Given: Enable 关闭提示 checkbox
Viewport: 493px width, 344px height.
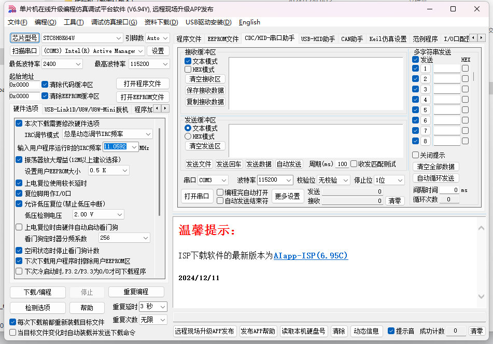Looking at the screenshot, I should 415,155.
